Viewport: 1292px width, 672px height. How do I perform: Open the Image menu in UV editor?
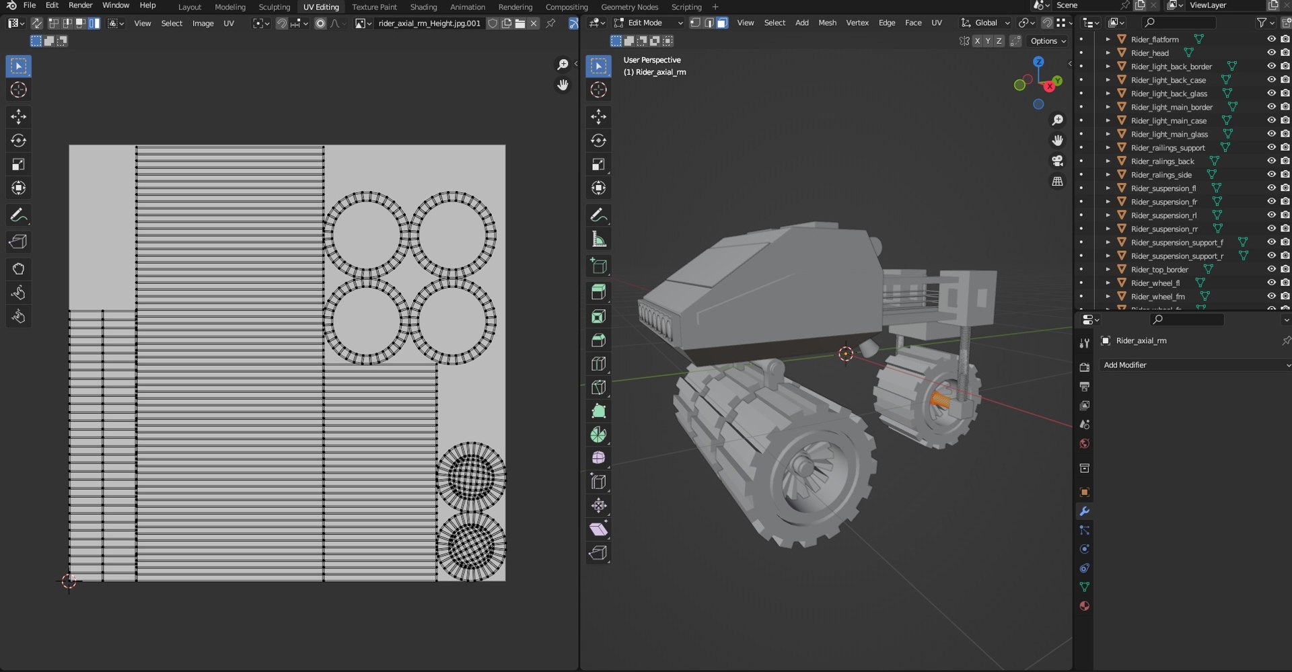[x=203, y=24]
